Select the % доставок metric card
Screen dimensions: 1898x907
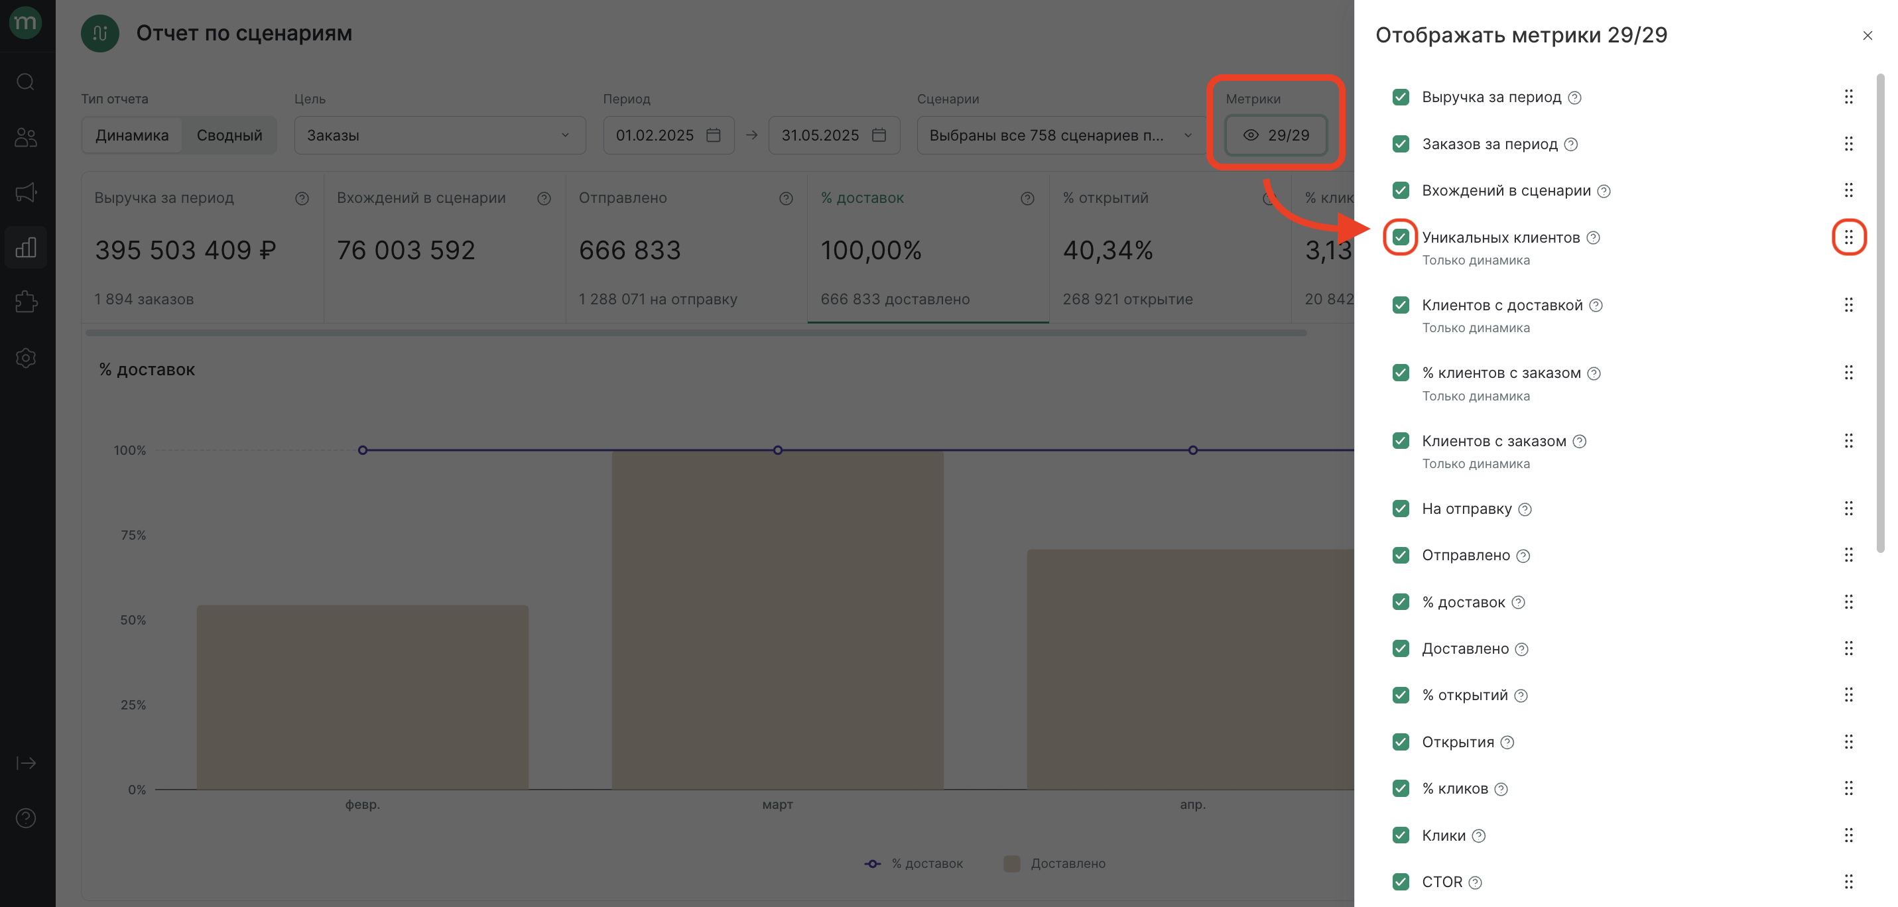click(928, 247)
